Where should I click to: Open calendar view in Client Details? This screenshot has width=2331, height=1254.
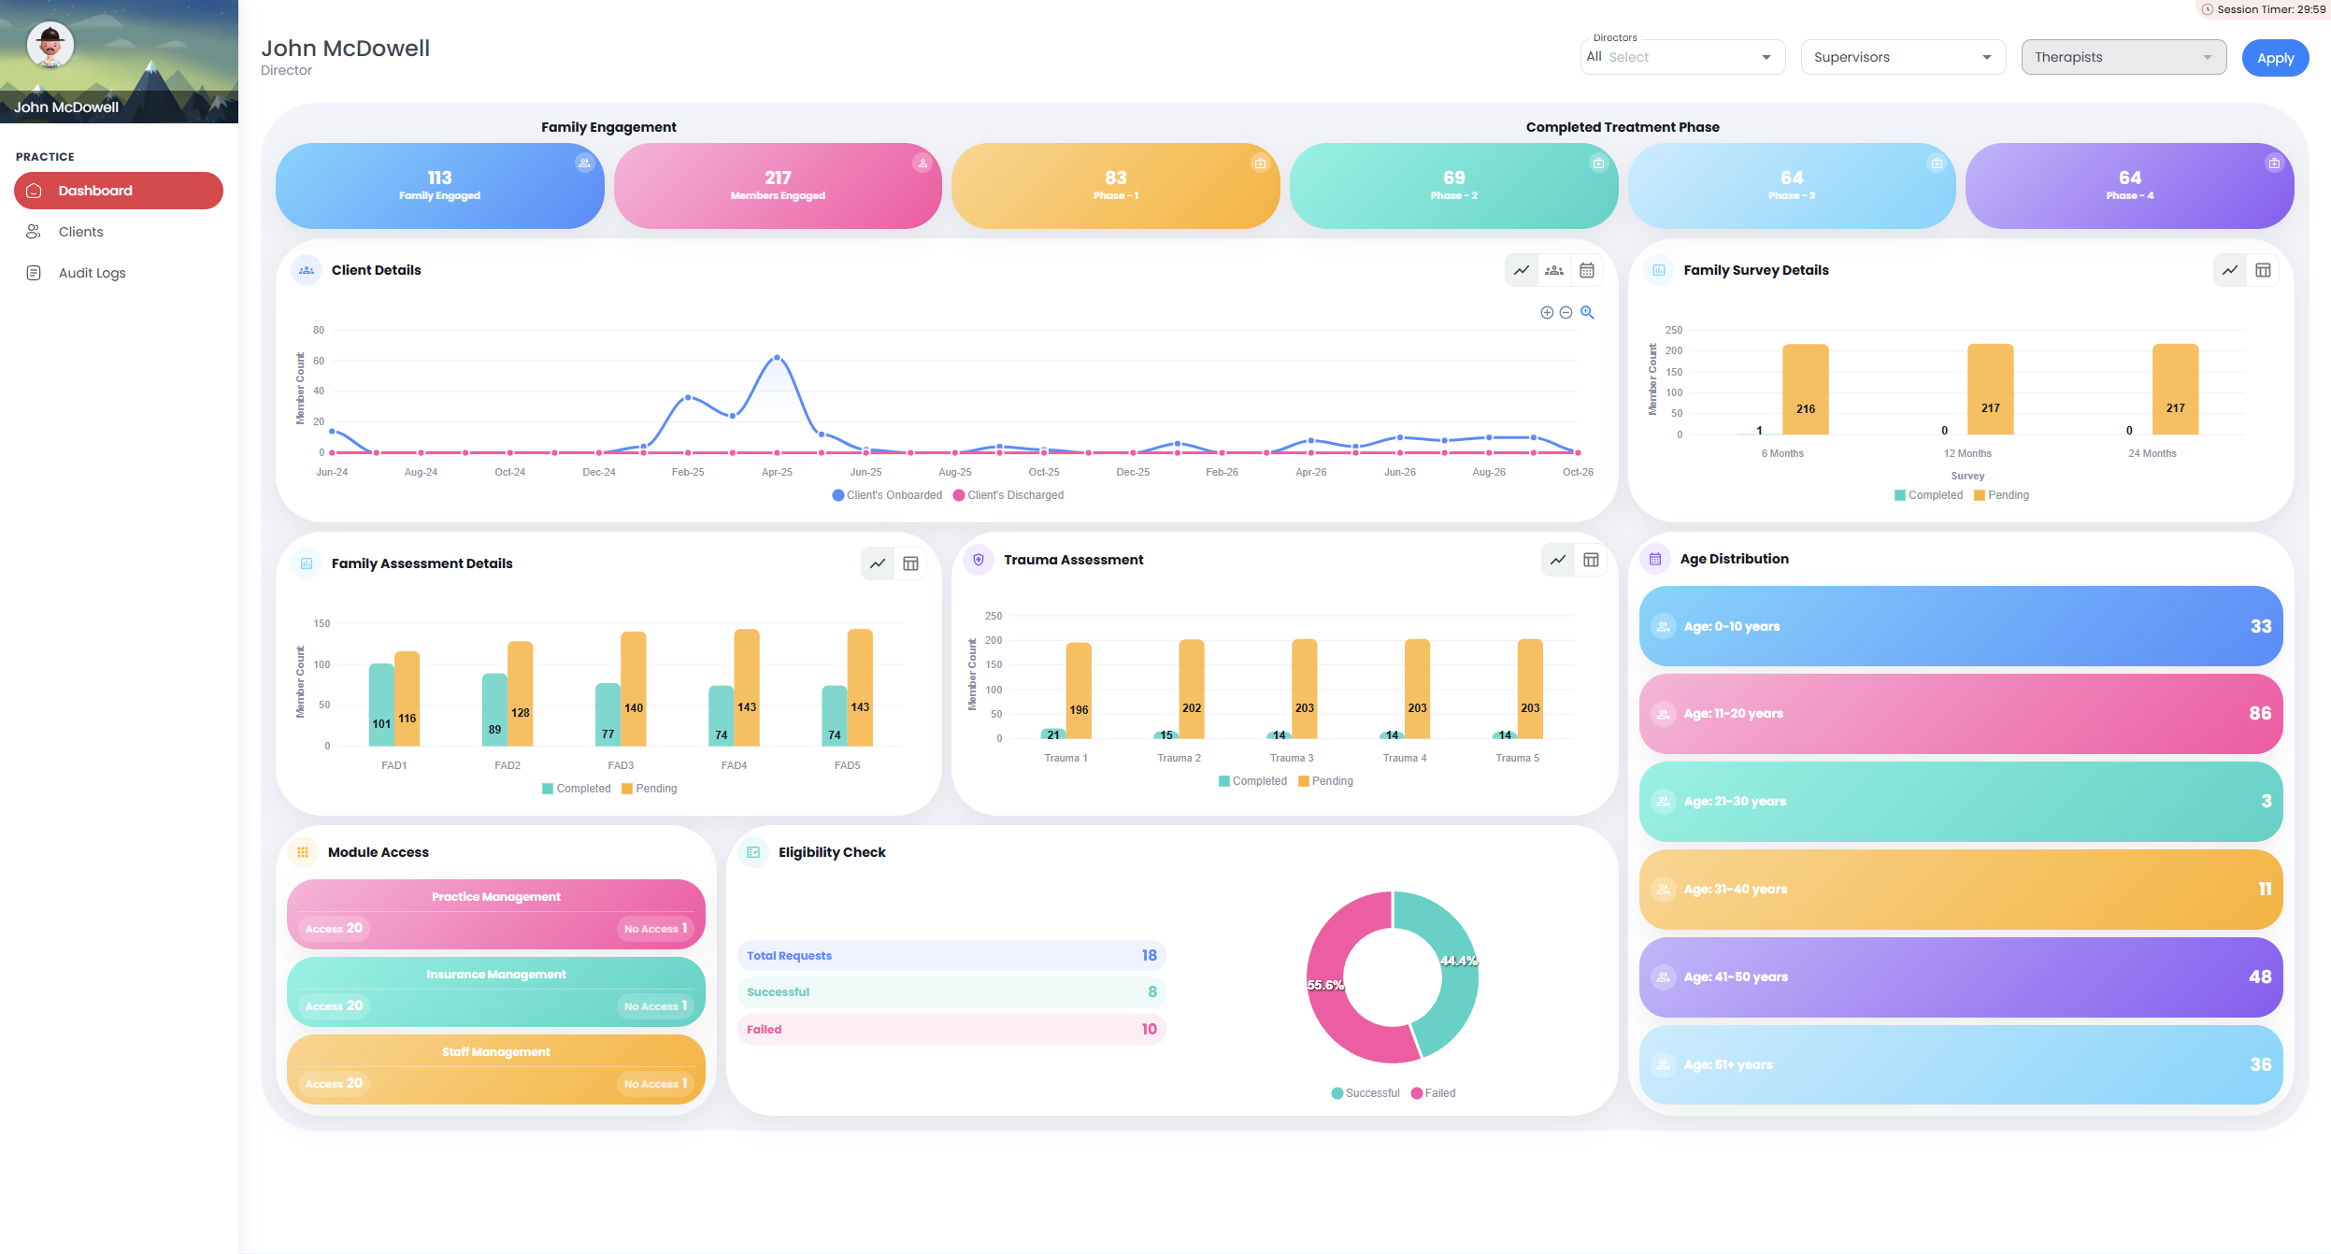pos(1587,270)
